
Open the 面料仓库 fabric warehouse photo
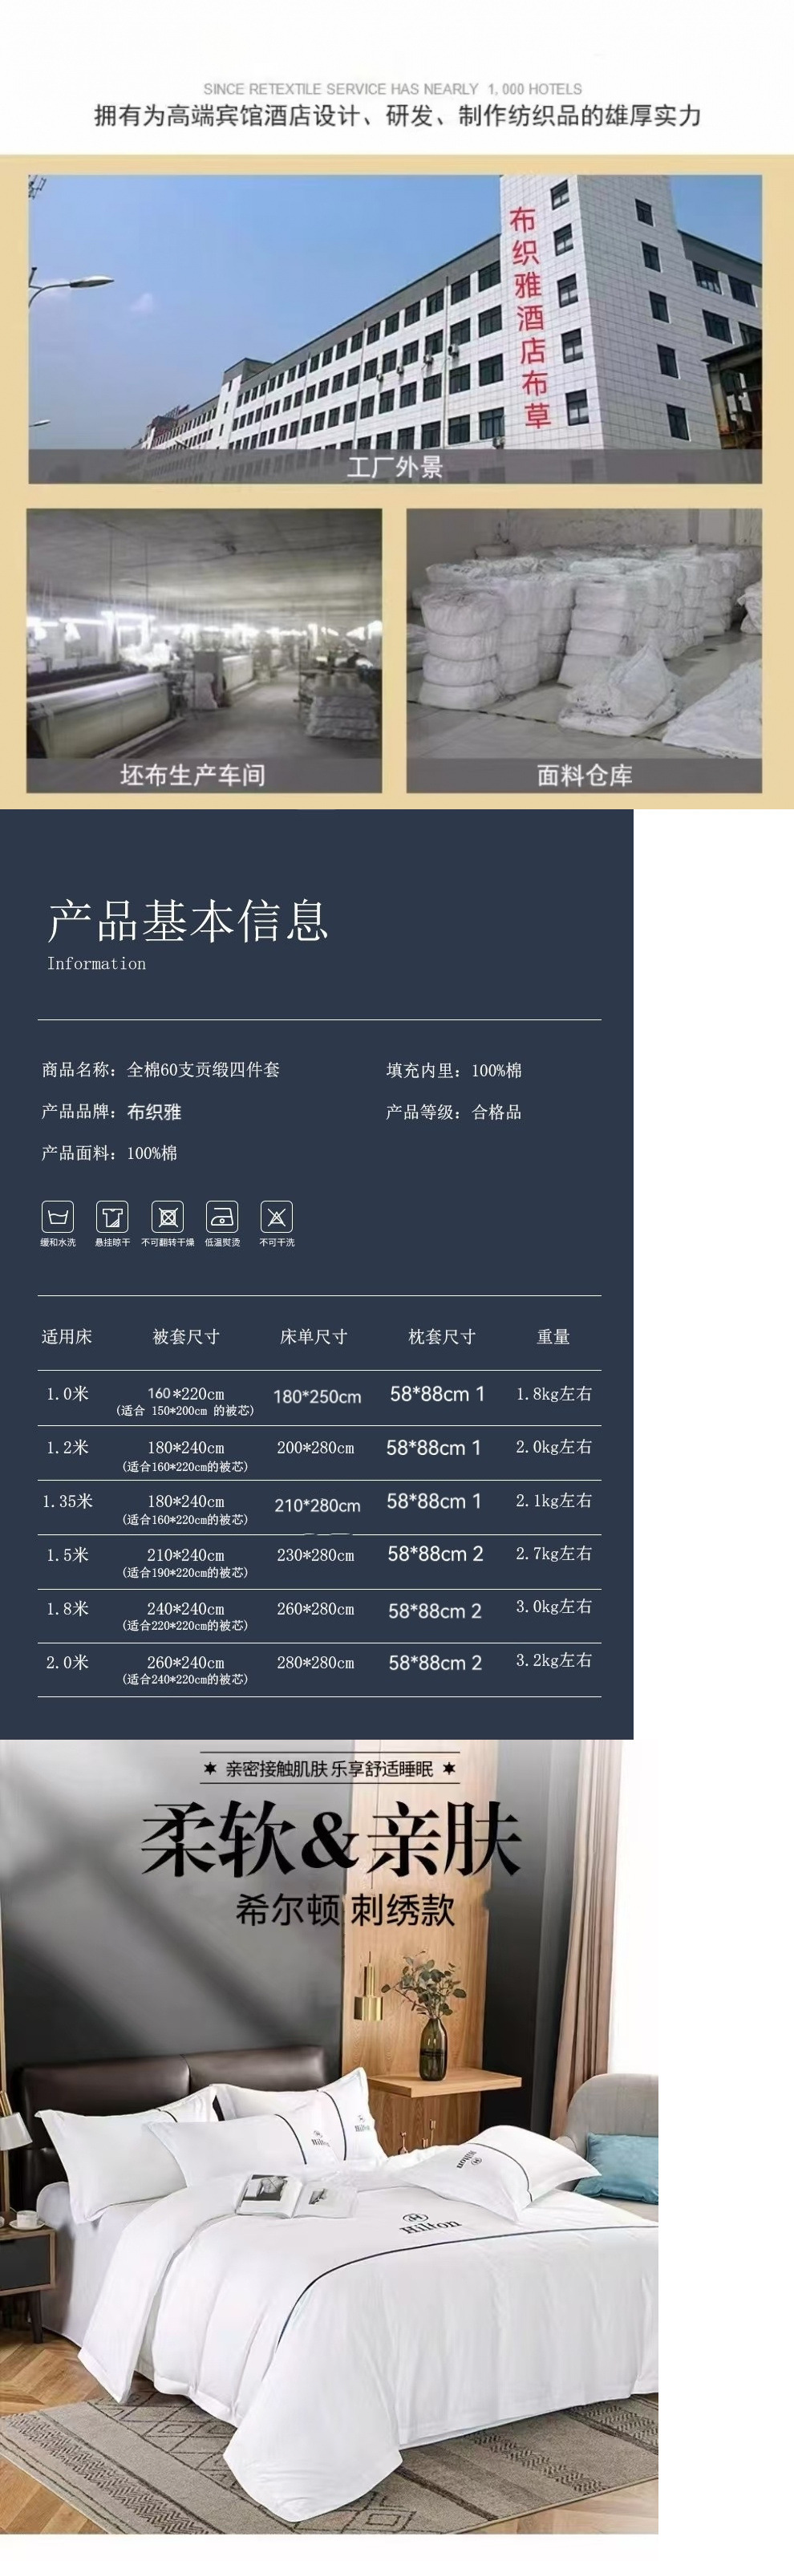coord(585,650)
